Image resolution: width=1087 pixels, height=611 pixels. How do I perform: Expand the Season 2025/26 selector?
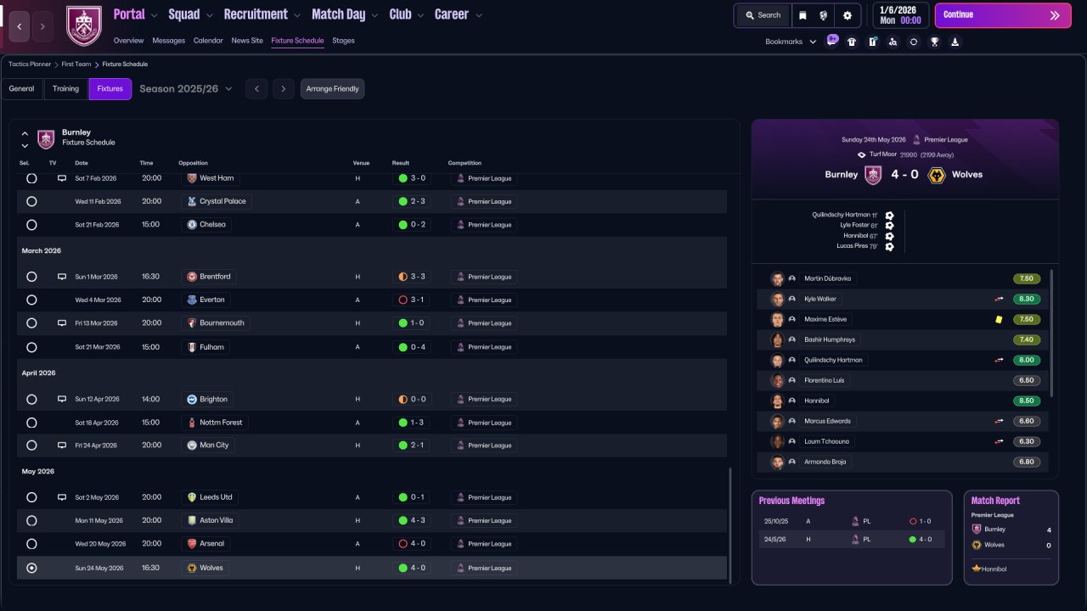pyautogui.click(x=186, y=89)
